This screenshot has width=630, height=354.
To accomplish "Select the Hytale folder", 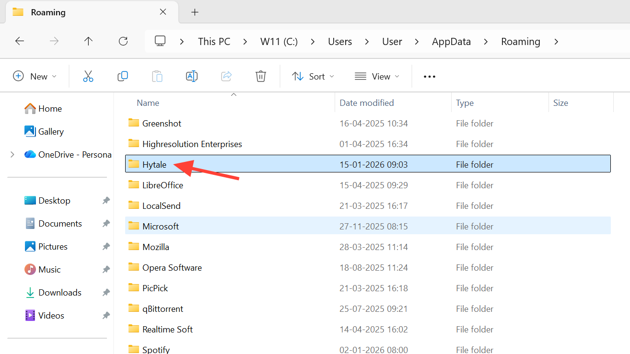I will click(x=368, y=165).
